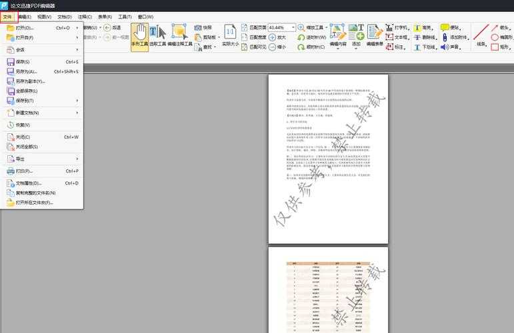Expand the Export (导出) submenu
The width and height of the screenshot is (514, 333).
click(41, 159)
